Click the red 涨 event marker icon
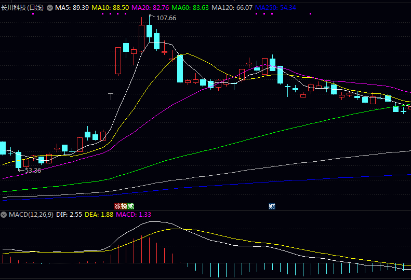Screen dimensions: 411x280 pyautogui.click(x=117, y=206)
